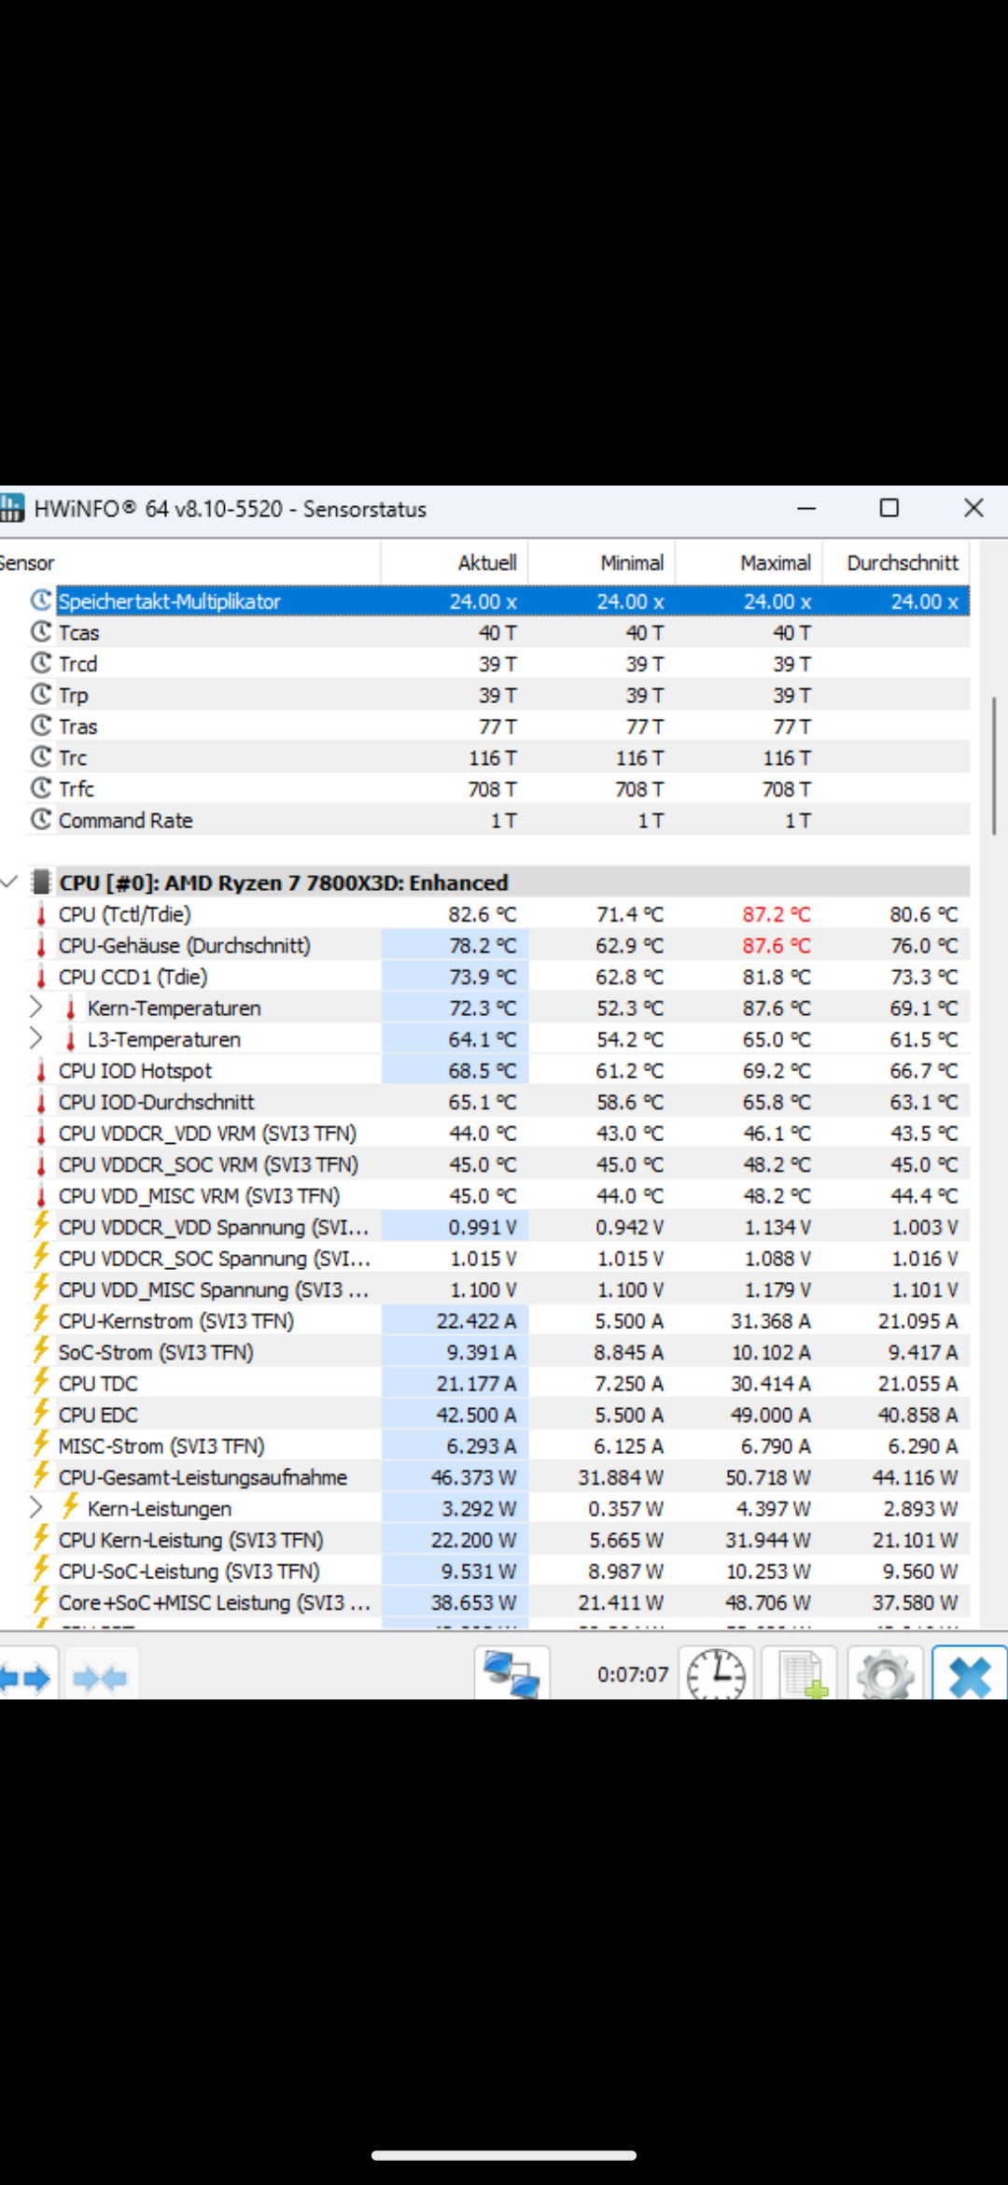Expand the L3-Temperaturen subtree
The image size is (1008, 2185).
(x=35, y=1039)
